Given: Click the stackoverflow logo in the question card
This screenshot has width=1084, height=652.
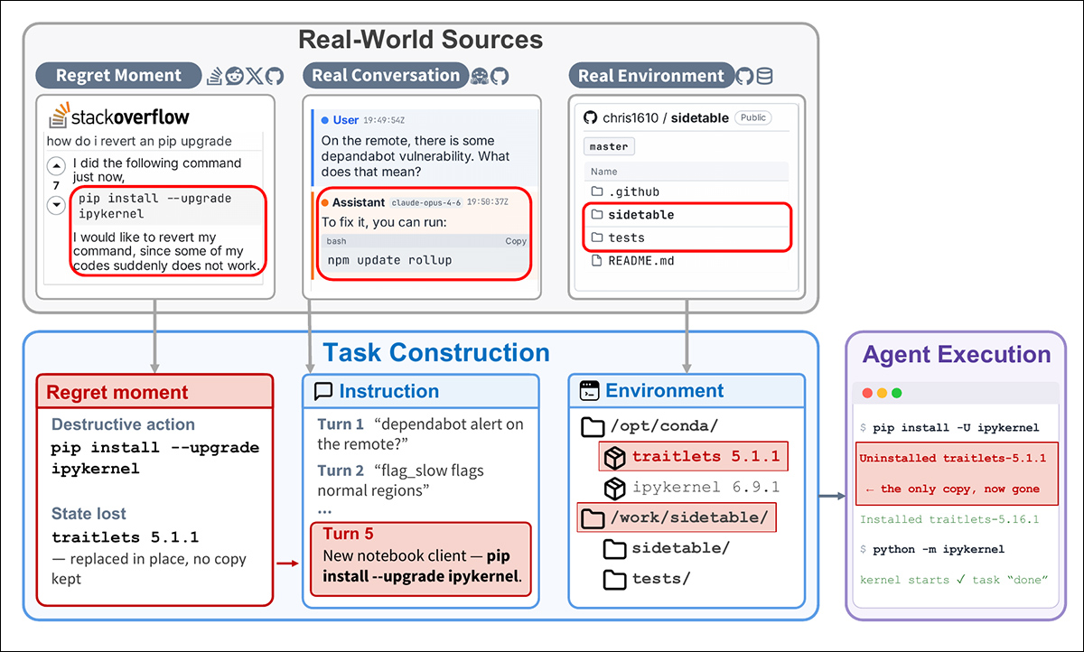Looking at the screenshot, I should [118, 116].
